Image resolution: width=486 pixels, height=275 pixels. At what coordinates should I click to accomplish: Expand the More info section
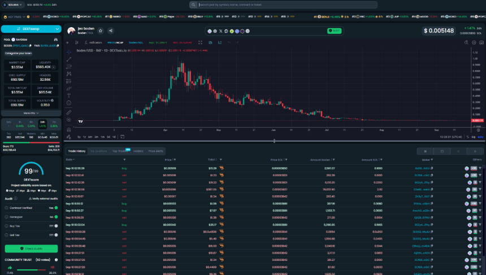point(31,113)
